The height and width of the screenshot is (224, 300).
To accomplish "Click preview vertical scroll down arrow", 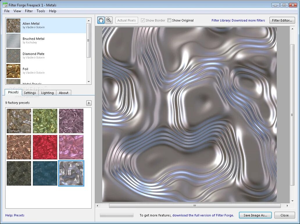I will pyautogui.click(x=292, y=201).
